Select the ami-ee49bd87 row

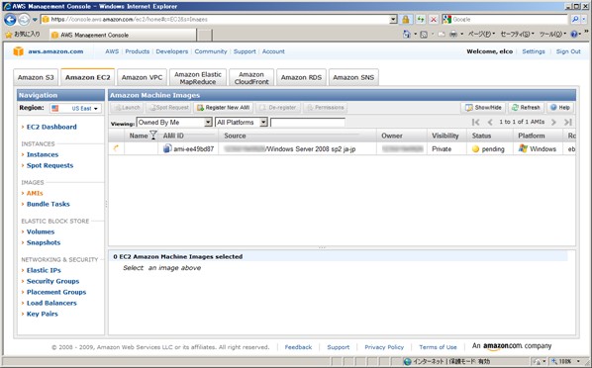pyautogui.click(x=342, y=148)
